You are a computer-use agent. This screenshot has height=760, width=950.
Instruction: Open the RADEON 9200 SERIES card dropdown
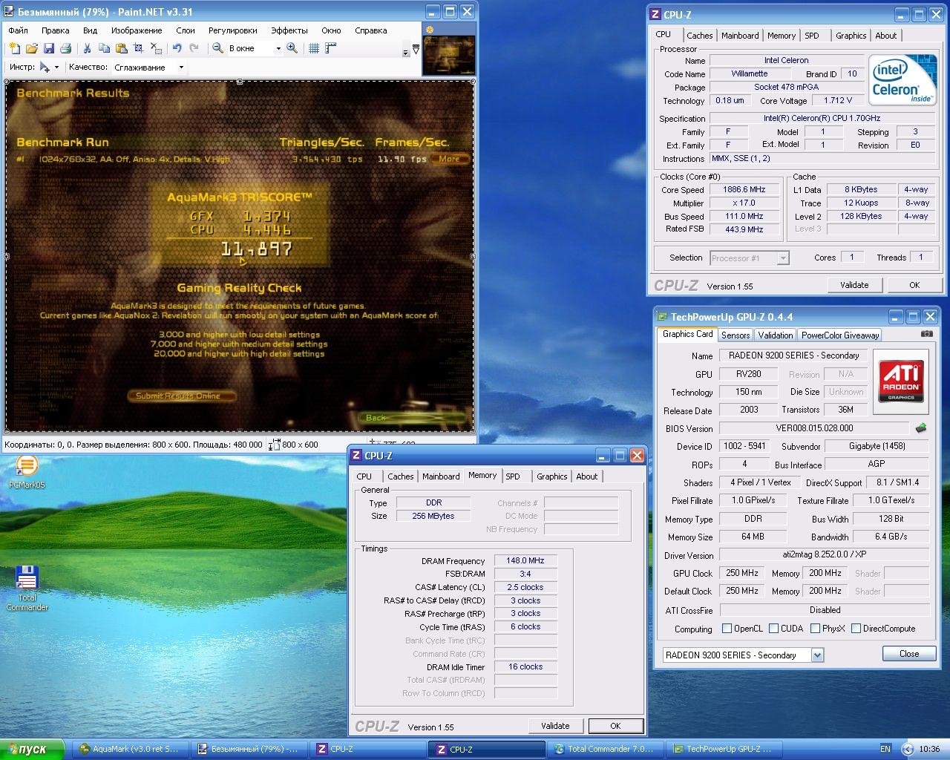point(817,655)
